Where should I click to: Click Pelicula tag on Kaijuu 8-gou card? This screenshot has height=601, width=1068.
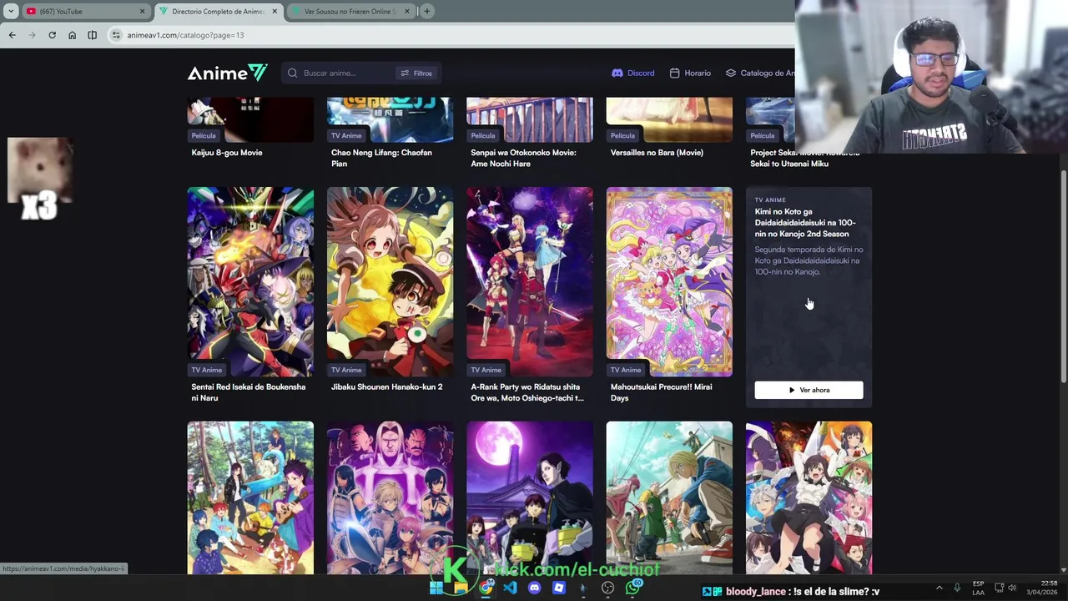(x=204, y=135)
